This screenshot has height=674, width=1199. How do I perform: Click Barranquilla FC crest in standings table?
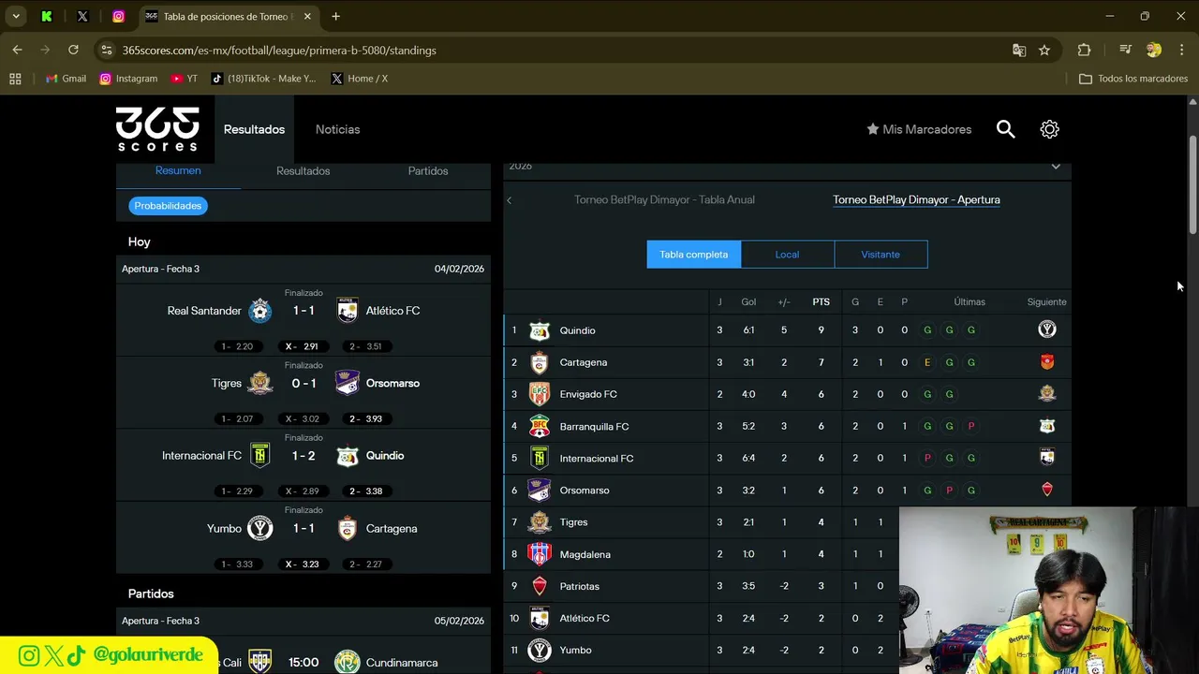point(540,427)
